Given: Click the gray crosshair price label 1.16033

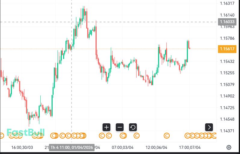Looking at the screenshot, I should click(227, 22).
